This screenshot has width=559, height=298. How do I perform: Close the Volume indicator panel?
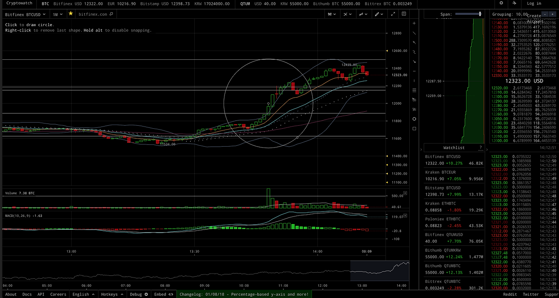click(405, 193)
